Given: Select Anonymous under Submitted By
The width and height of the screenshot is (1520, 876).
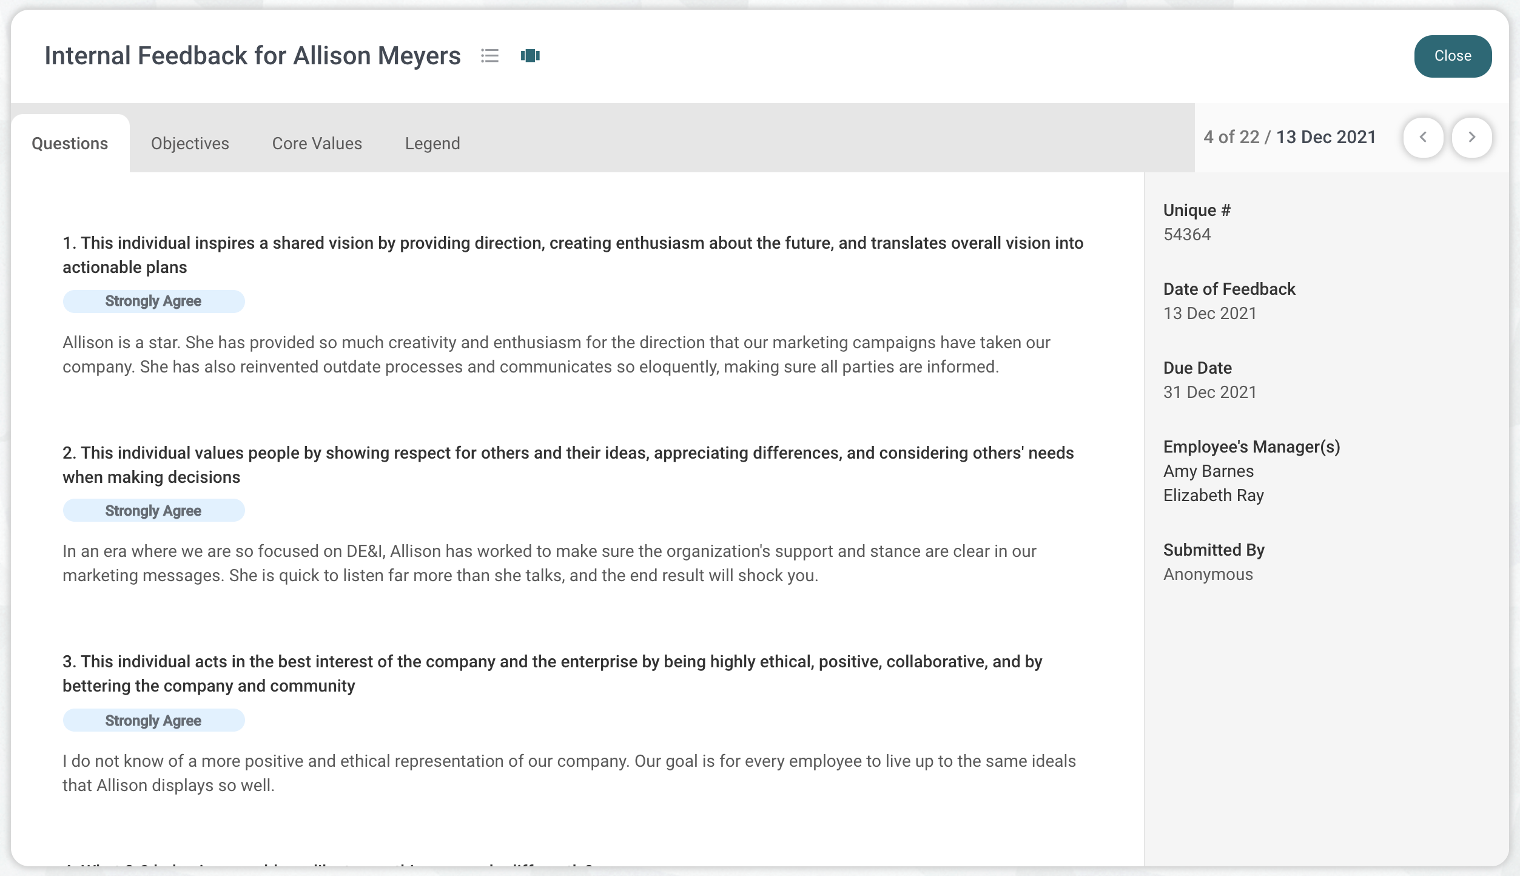Looking at the screenshot, I should tap(1207, 573).
